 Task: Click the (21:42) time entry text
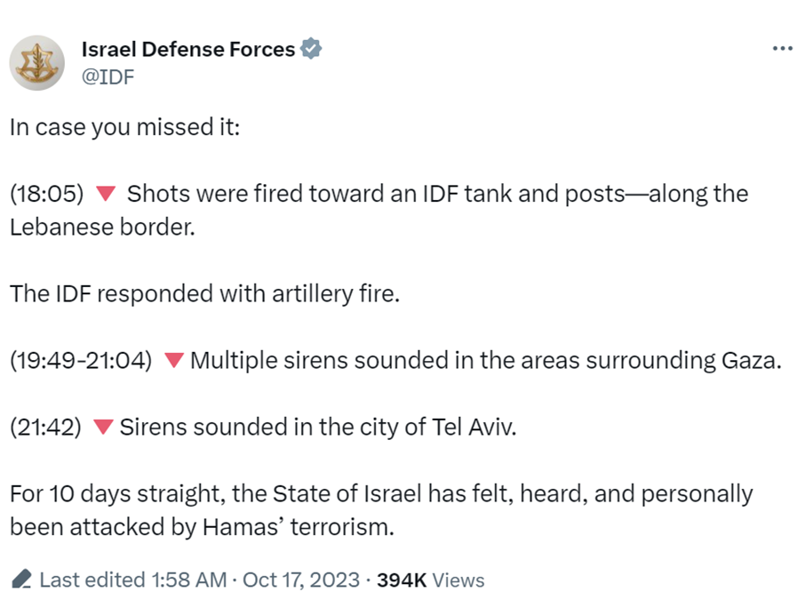tap(45, 427)
